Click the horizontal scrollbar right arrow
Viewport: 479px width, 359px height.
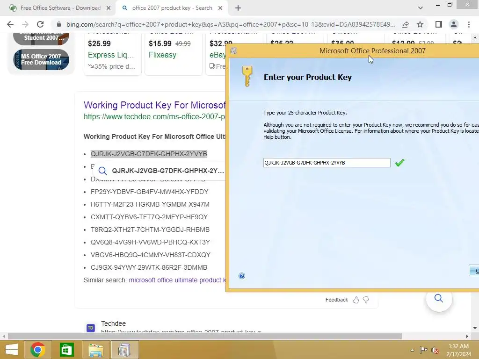tap(467, 337)
